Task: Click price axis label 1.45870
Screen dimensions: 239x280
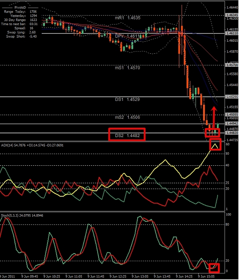Action: (232, 52)
